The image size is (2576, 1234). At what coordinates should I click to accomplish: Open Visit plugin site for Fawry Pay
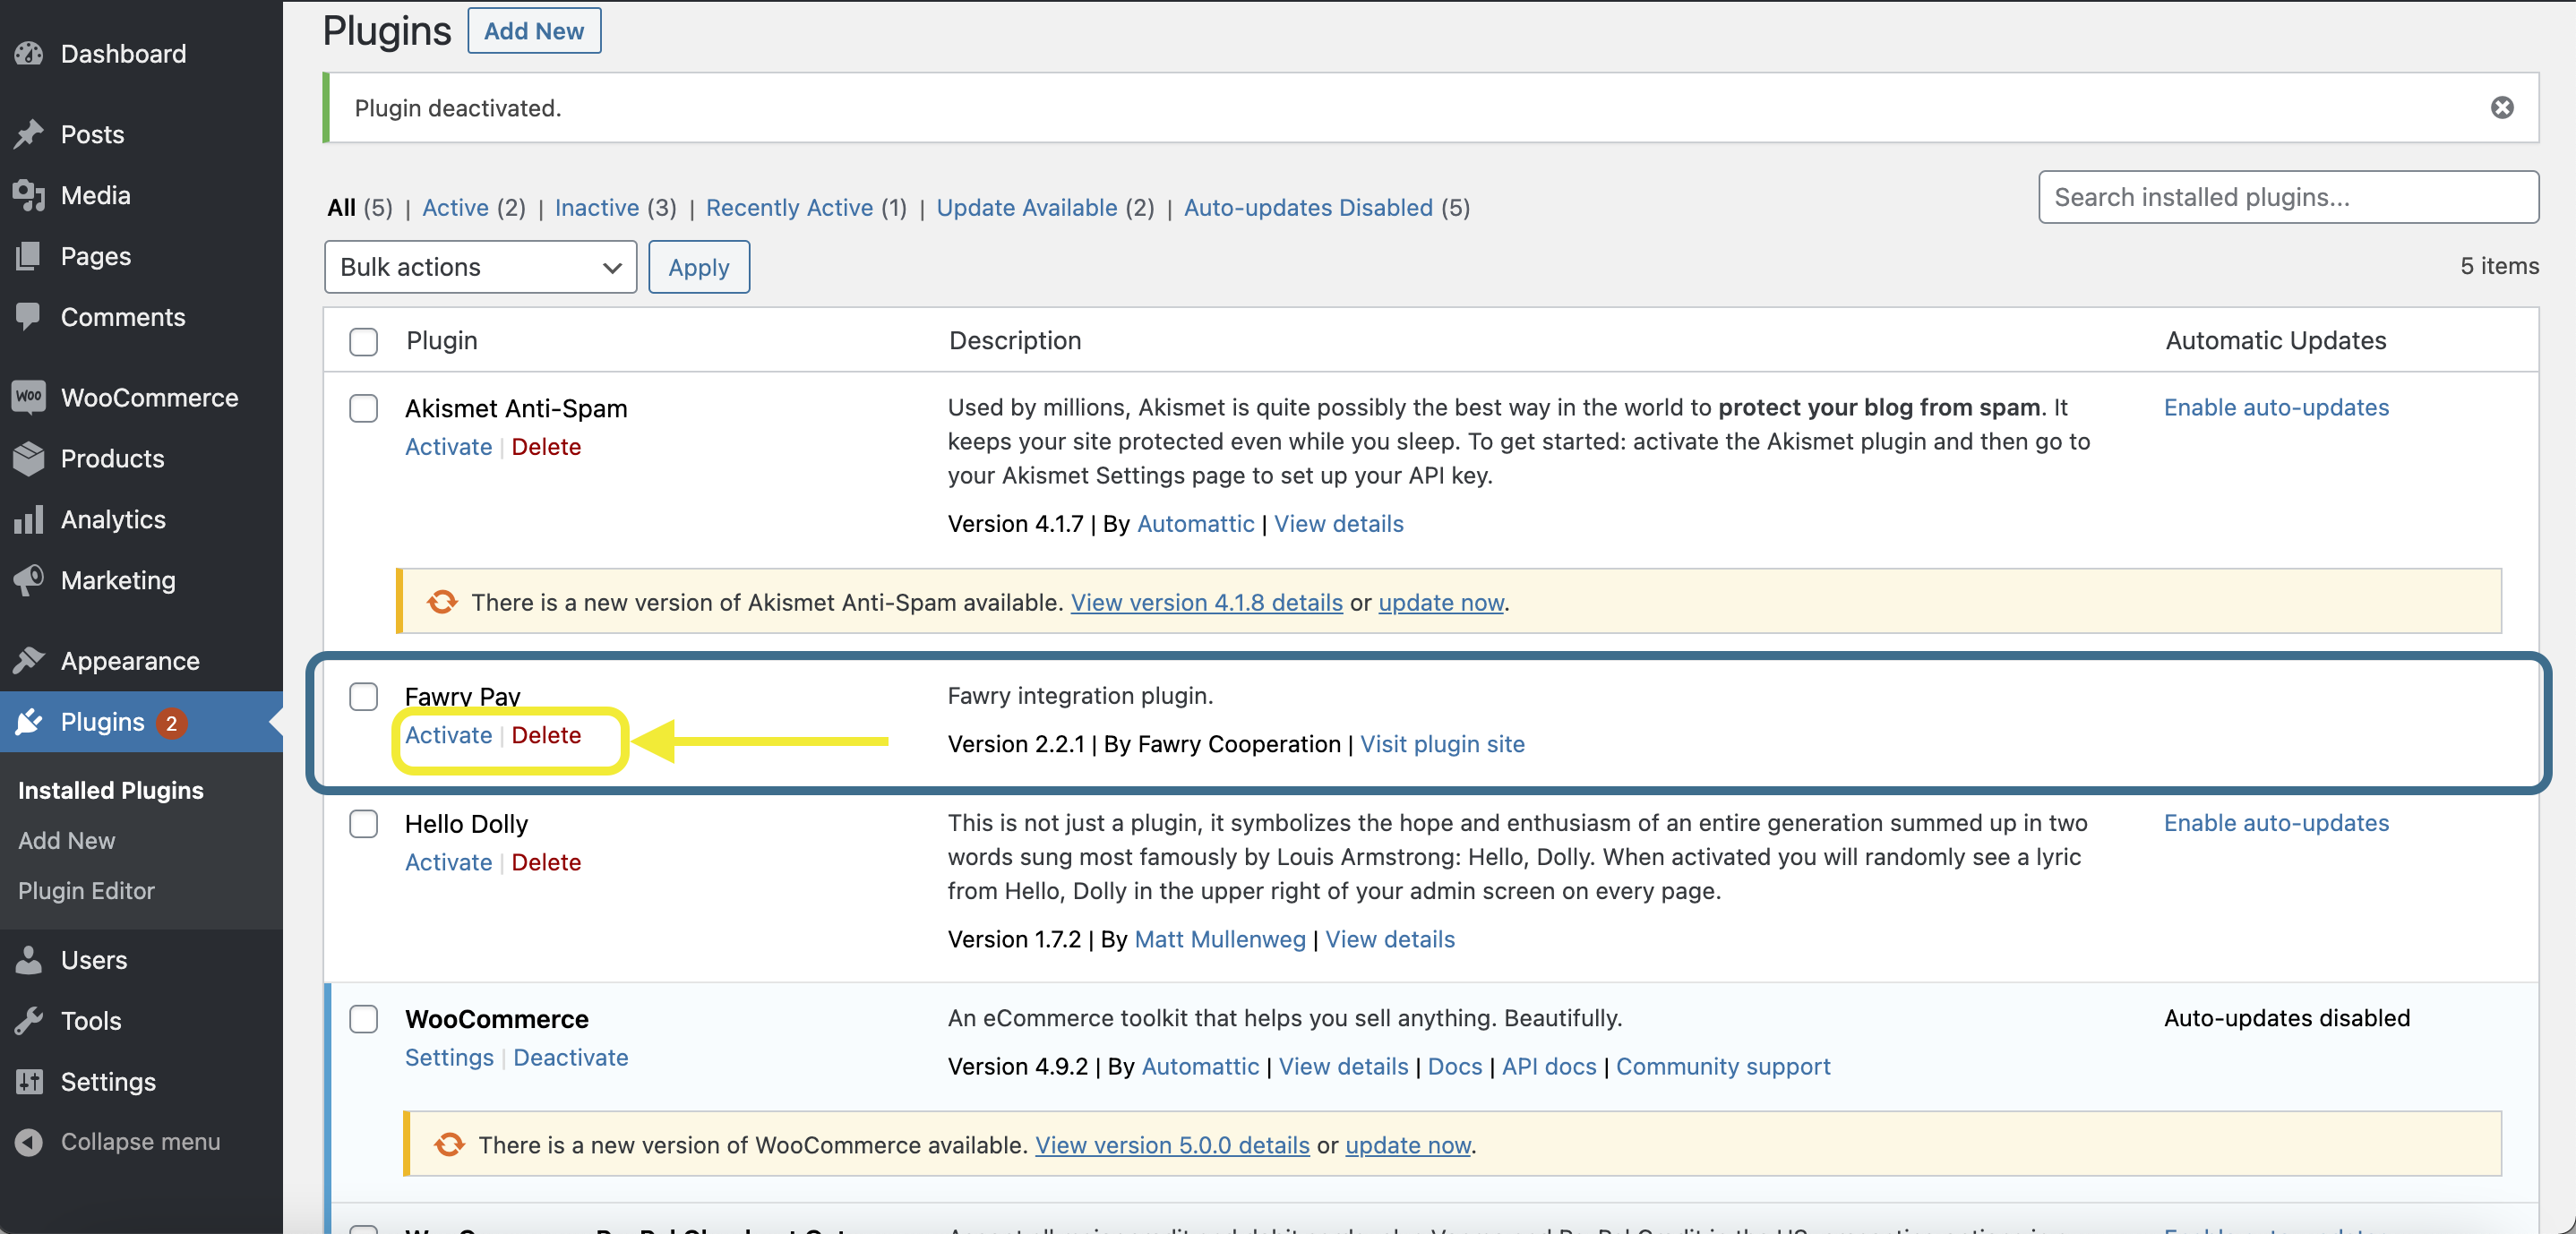1442,743
